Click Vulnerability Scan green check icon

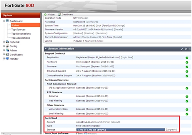(x=187, y=110)
